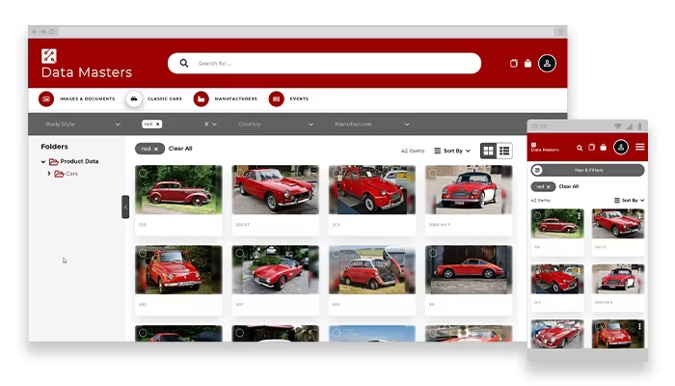Collapse the Product Data tree node

point(43,162)
